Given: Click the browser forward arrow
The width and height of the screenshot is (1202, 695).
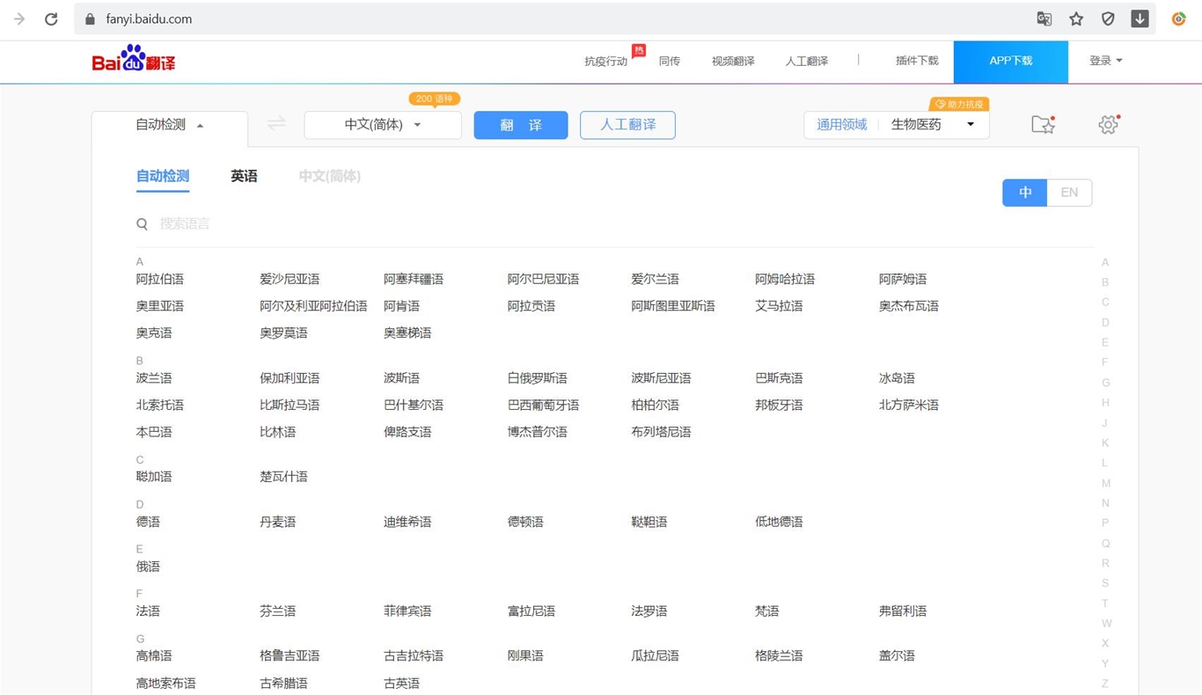Looking at the screenshot, I should (x=19, y=18).
